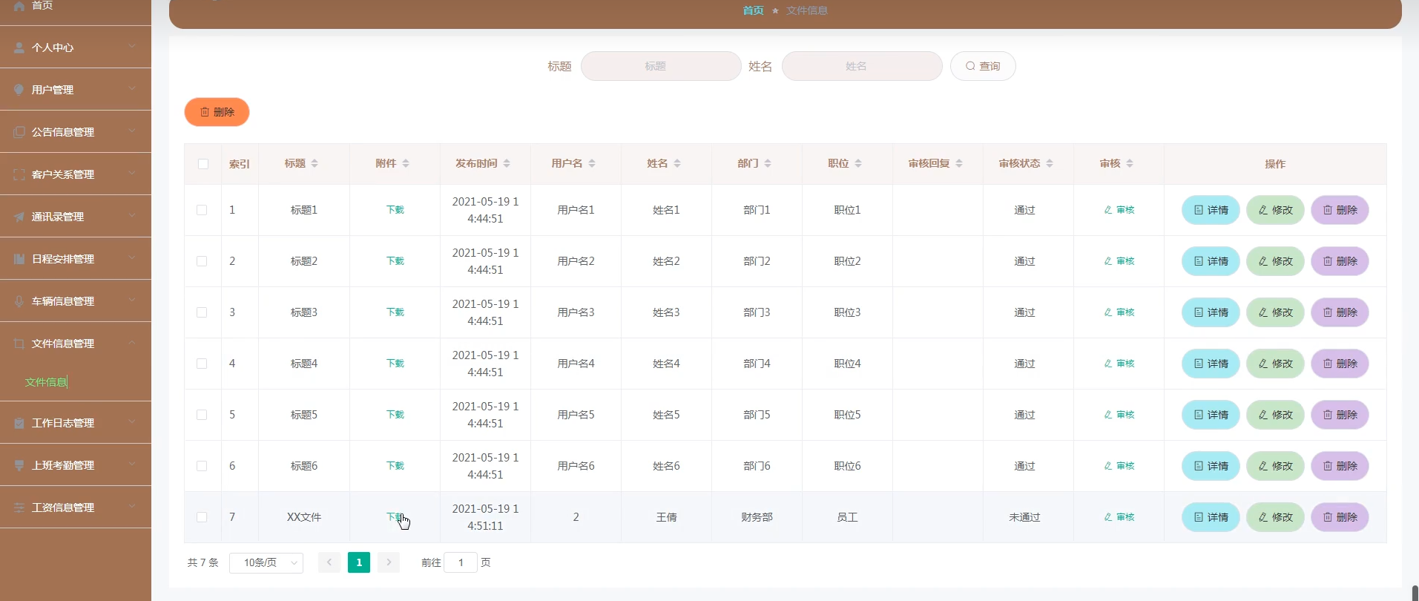Viewport: 1419px width, 601px height.
Task: Click the next page arrow
Action: click(389, 562)
